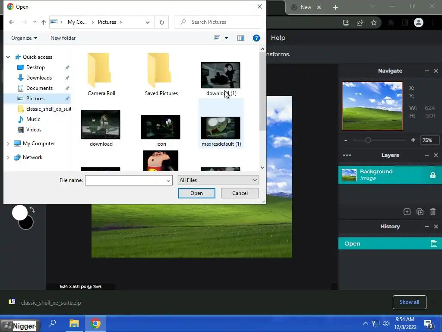
Task: Select the Background layer
Action: click(390, 175)
